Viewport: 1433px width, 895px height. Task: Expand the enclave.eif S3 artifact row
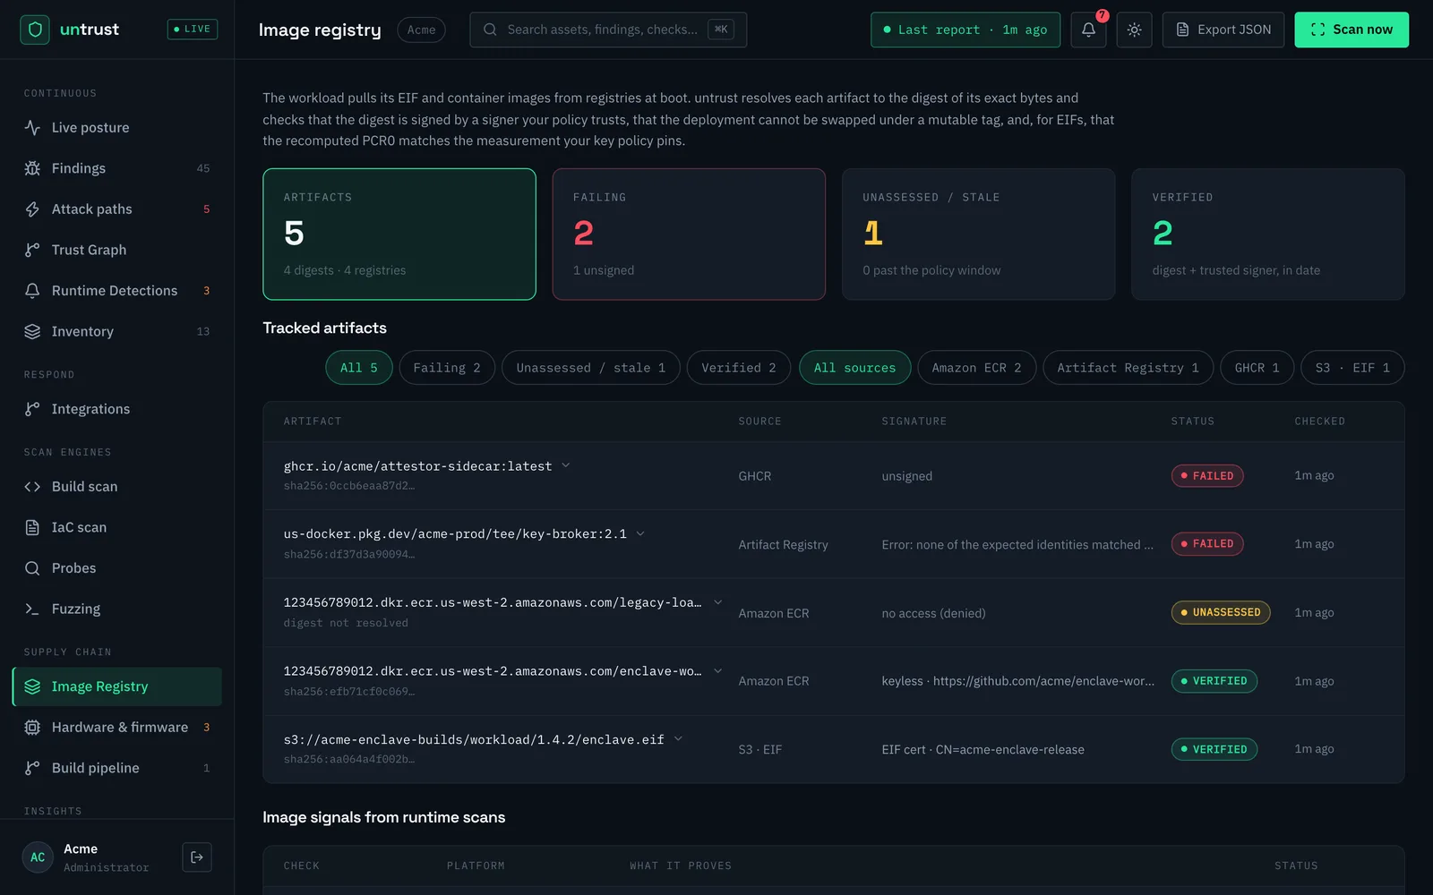pyautogui.click(x=678, y=739)
